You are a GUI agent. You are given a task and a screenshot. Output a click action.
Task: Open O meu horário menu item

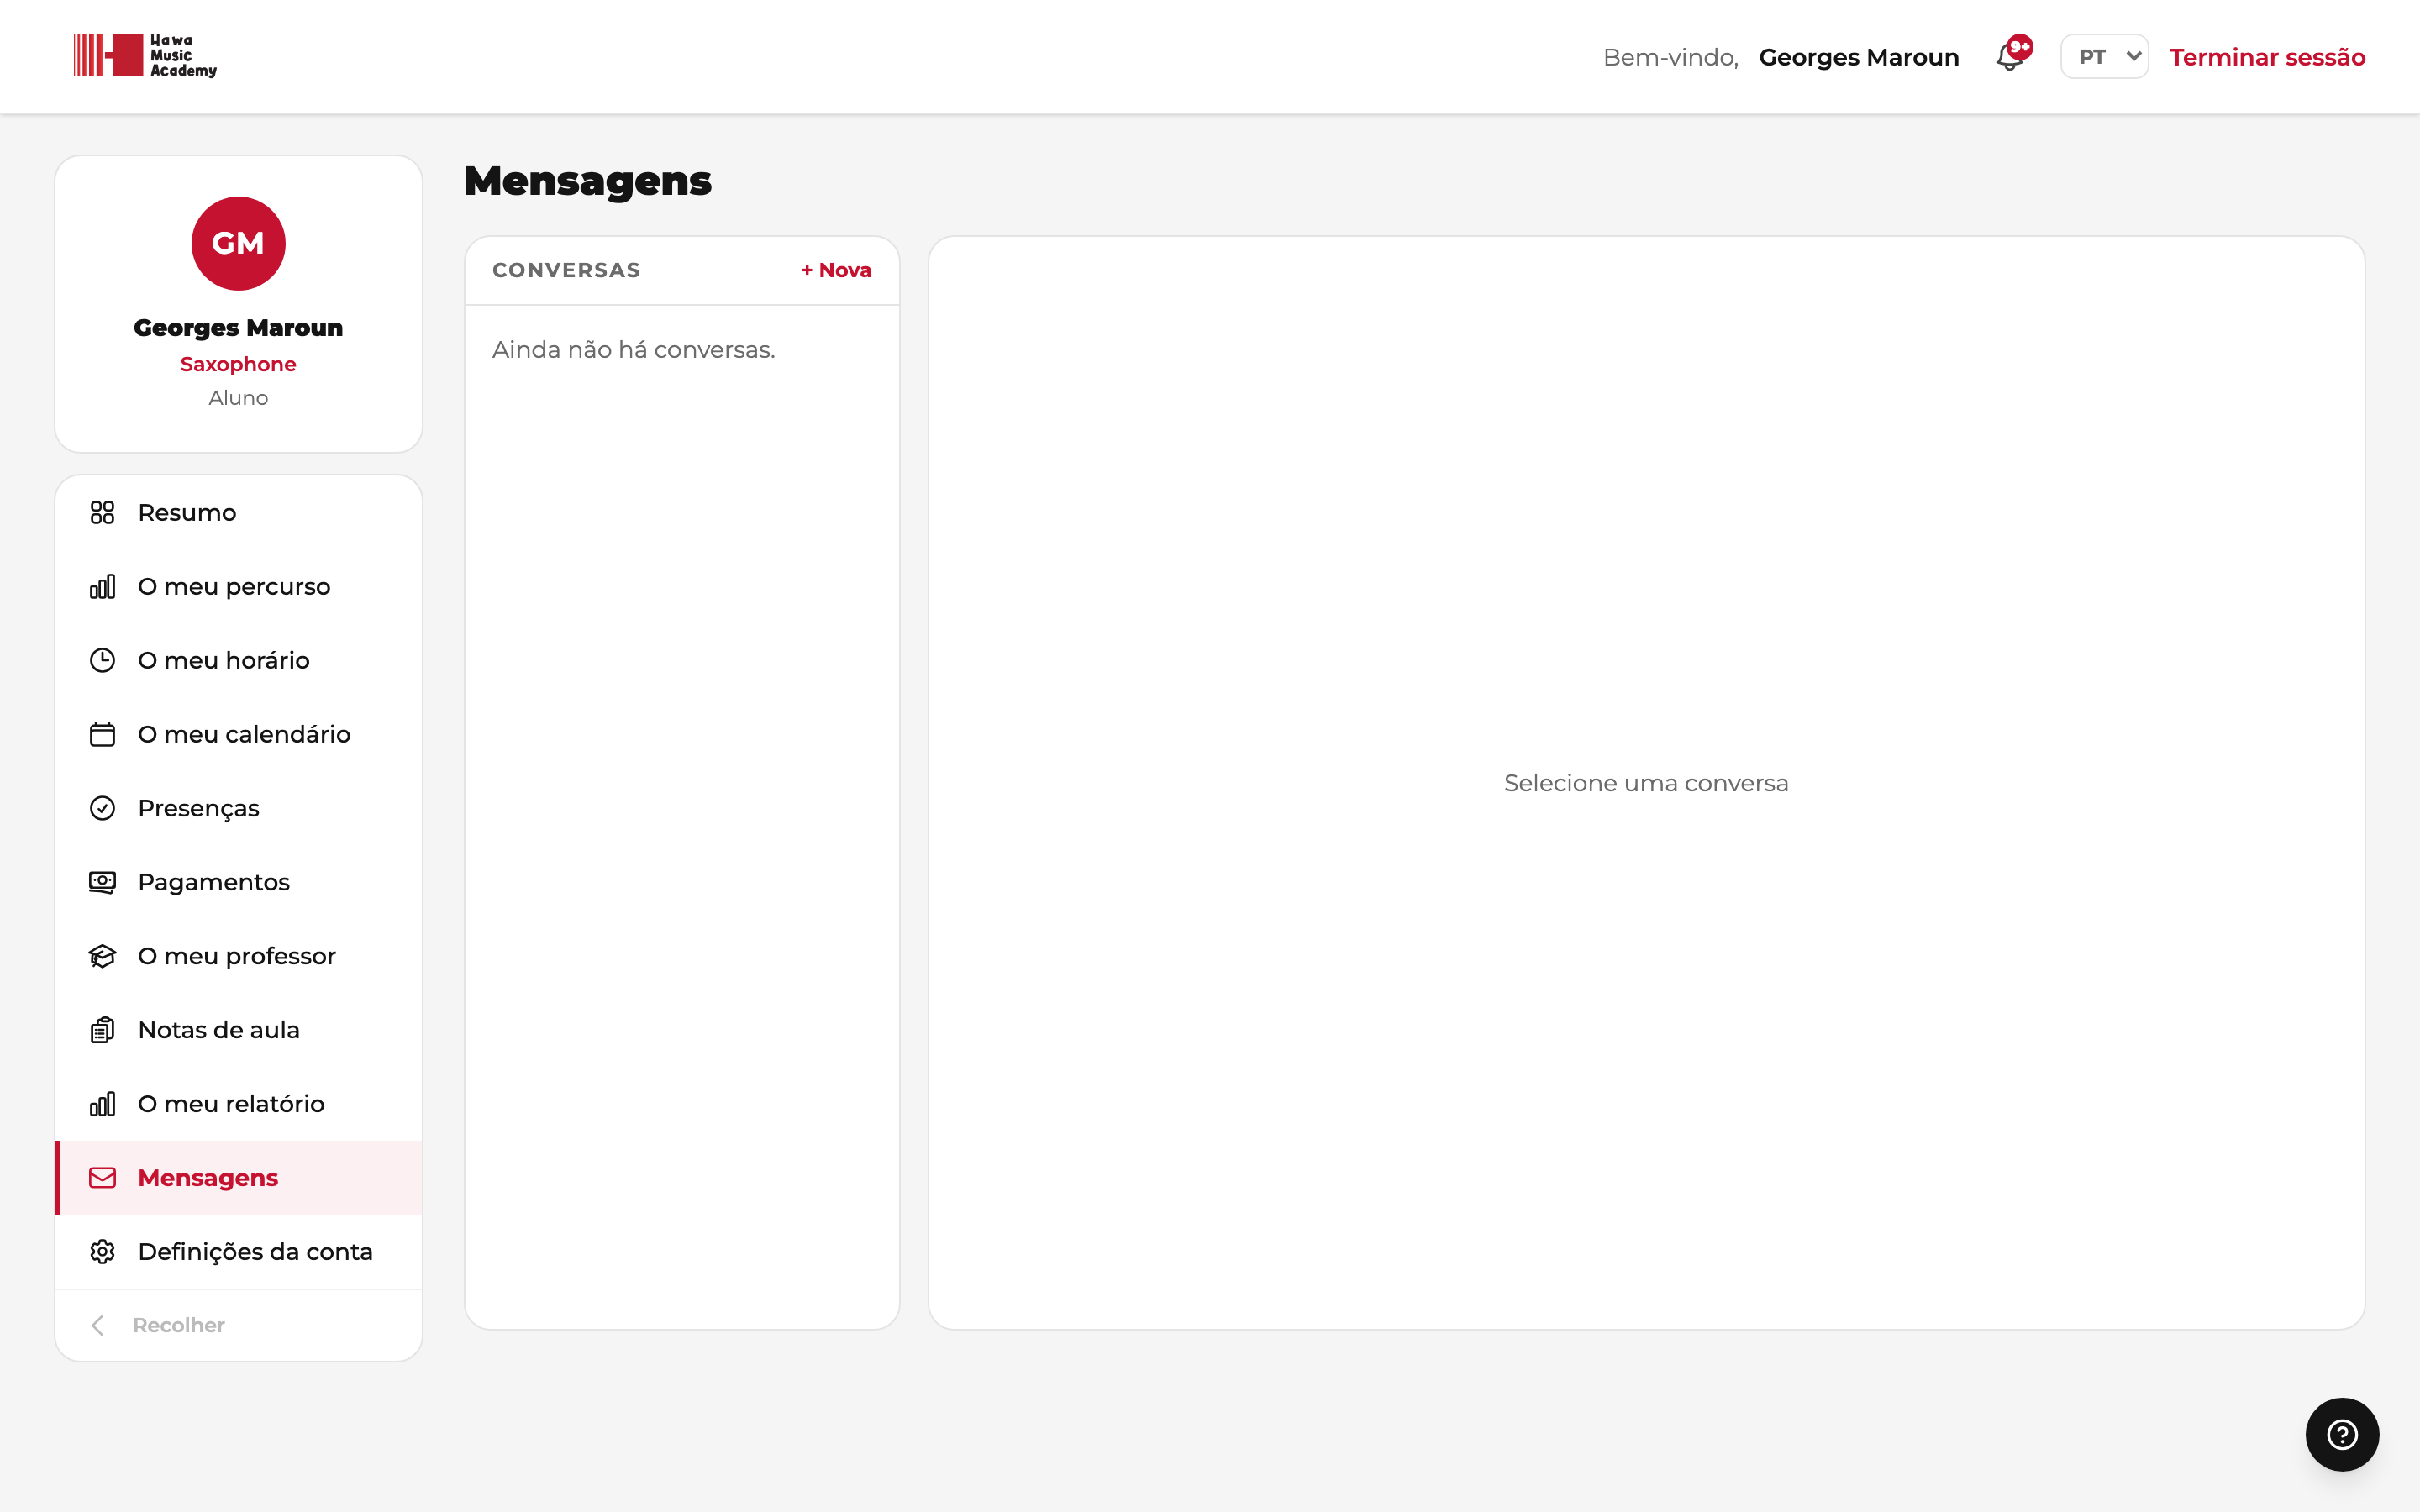(x=239, y=661)
